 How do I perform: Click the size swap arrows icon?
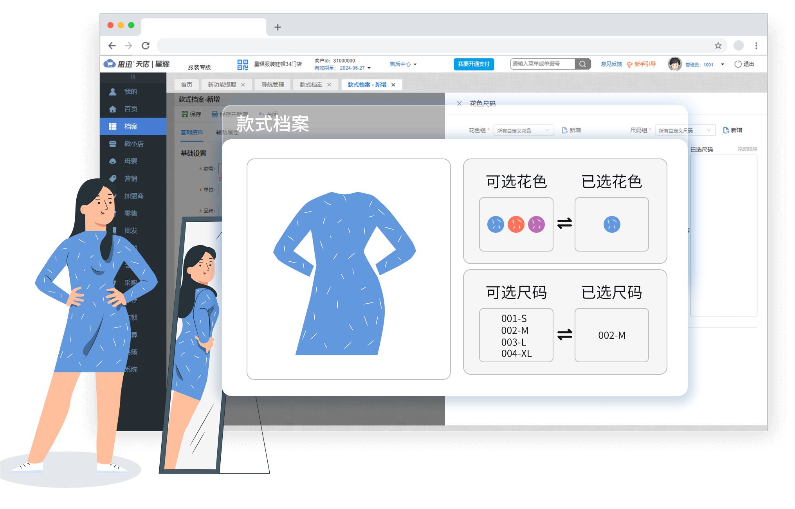tap(564, 335)
